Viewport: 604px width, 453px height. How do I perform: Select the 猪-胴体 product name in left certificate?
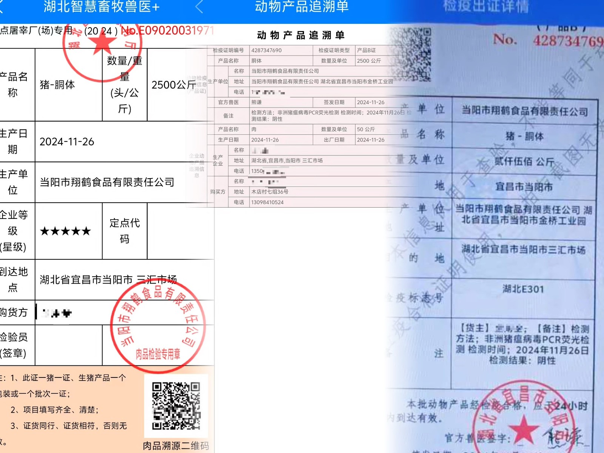(x=57, y=85)
